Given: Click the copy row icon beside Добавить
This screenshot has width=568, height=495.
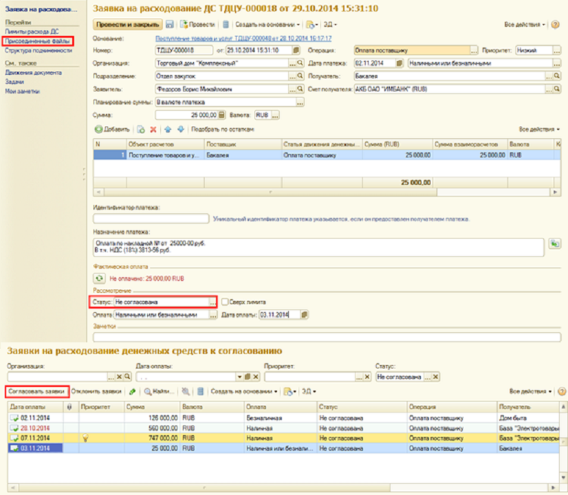Looking at the screenshot, I should click(141, 129).
